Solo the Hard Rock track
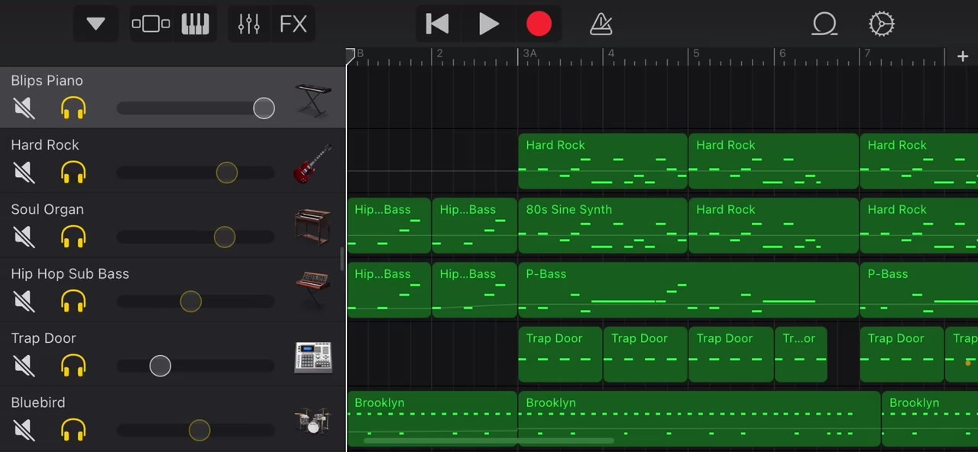This screenshot has height=452, width=978. pyautogui.click(x=73, y=173)
